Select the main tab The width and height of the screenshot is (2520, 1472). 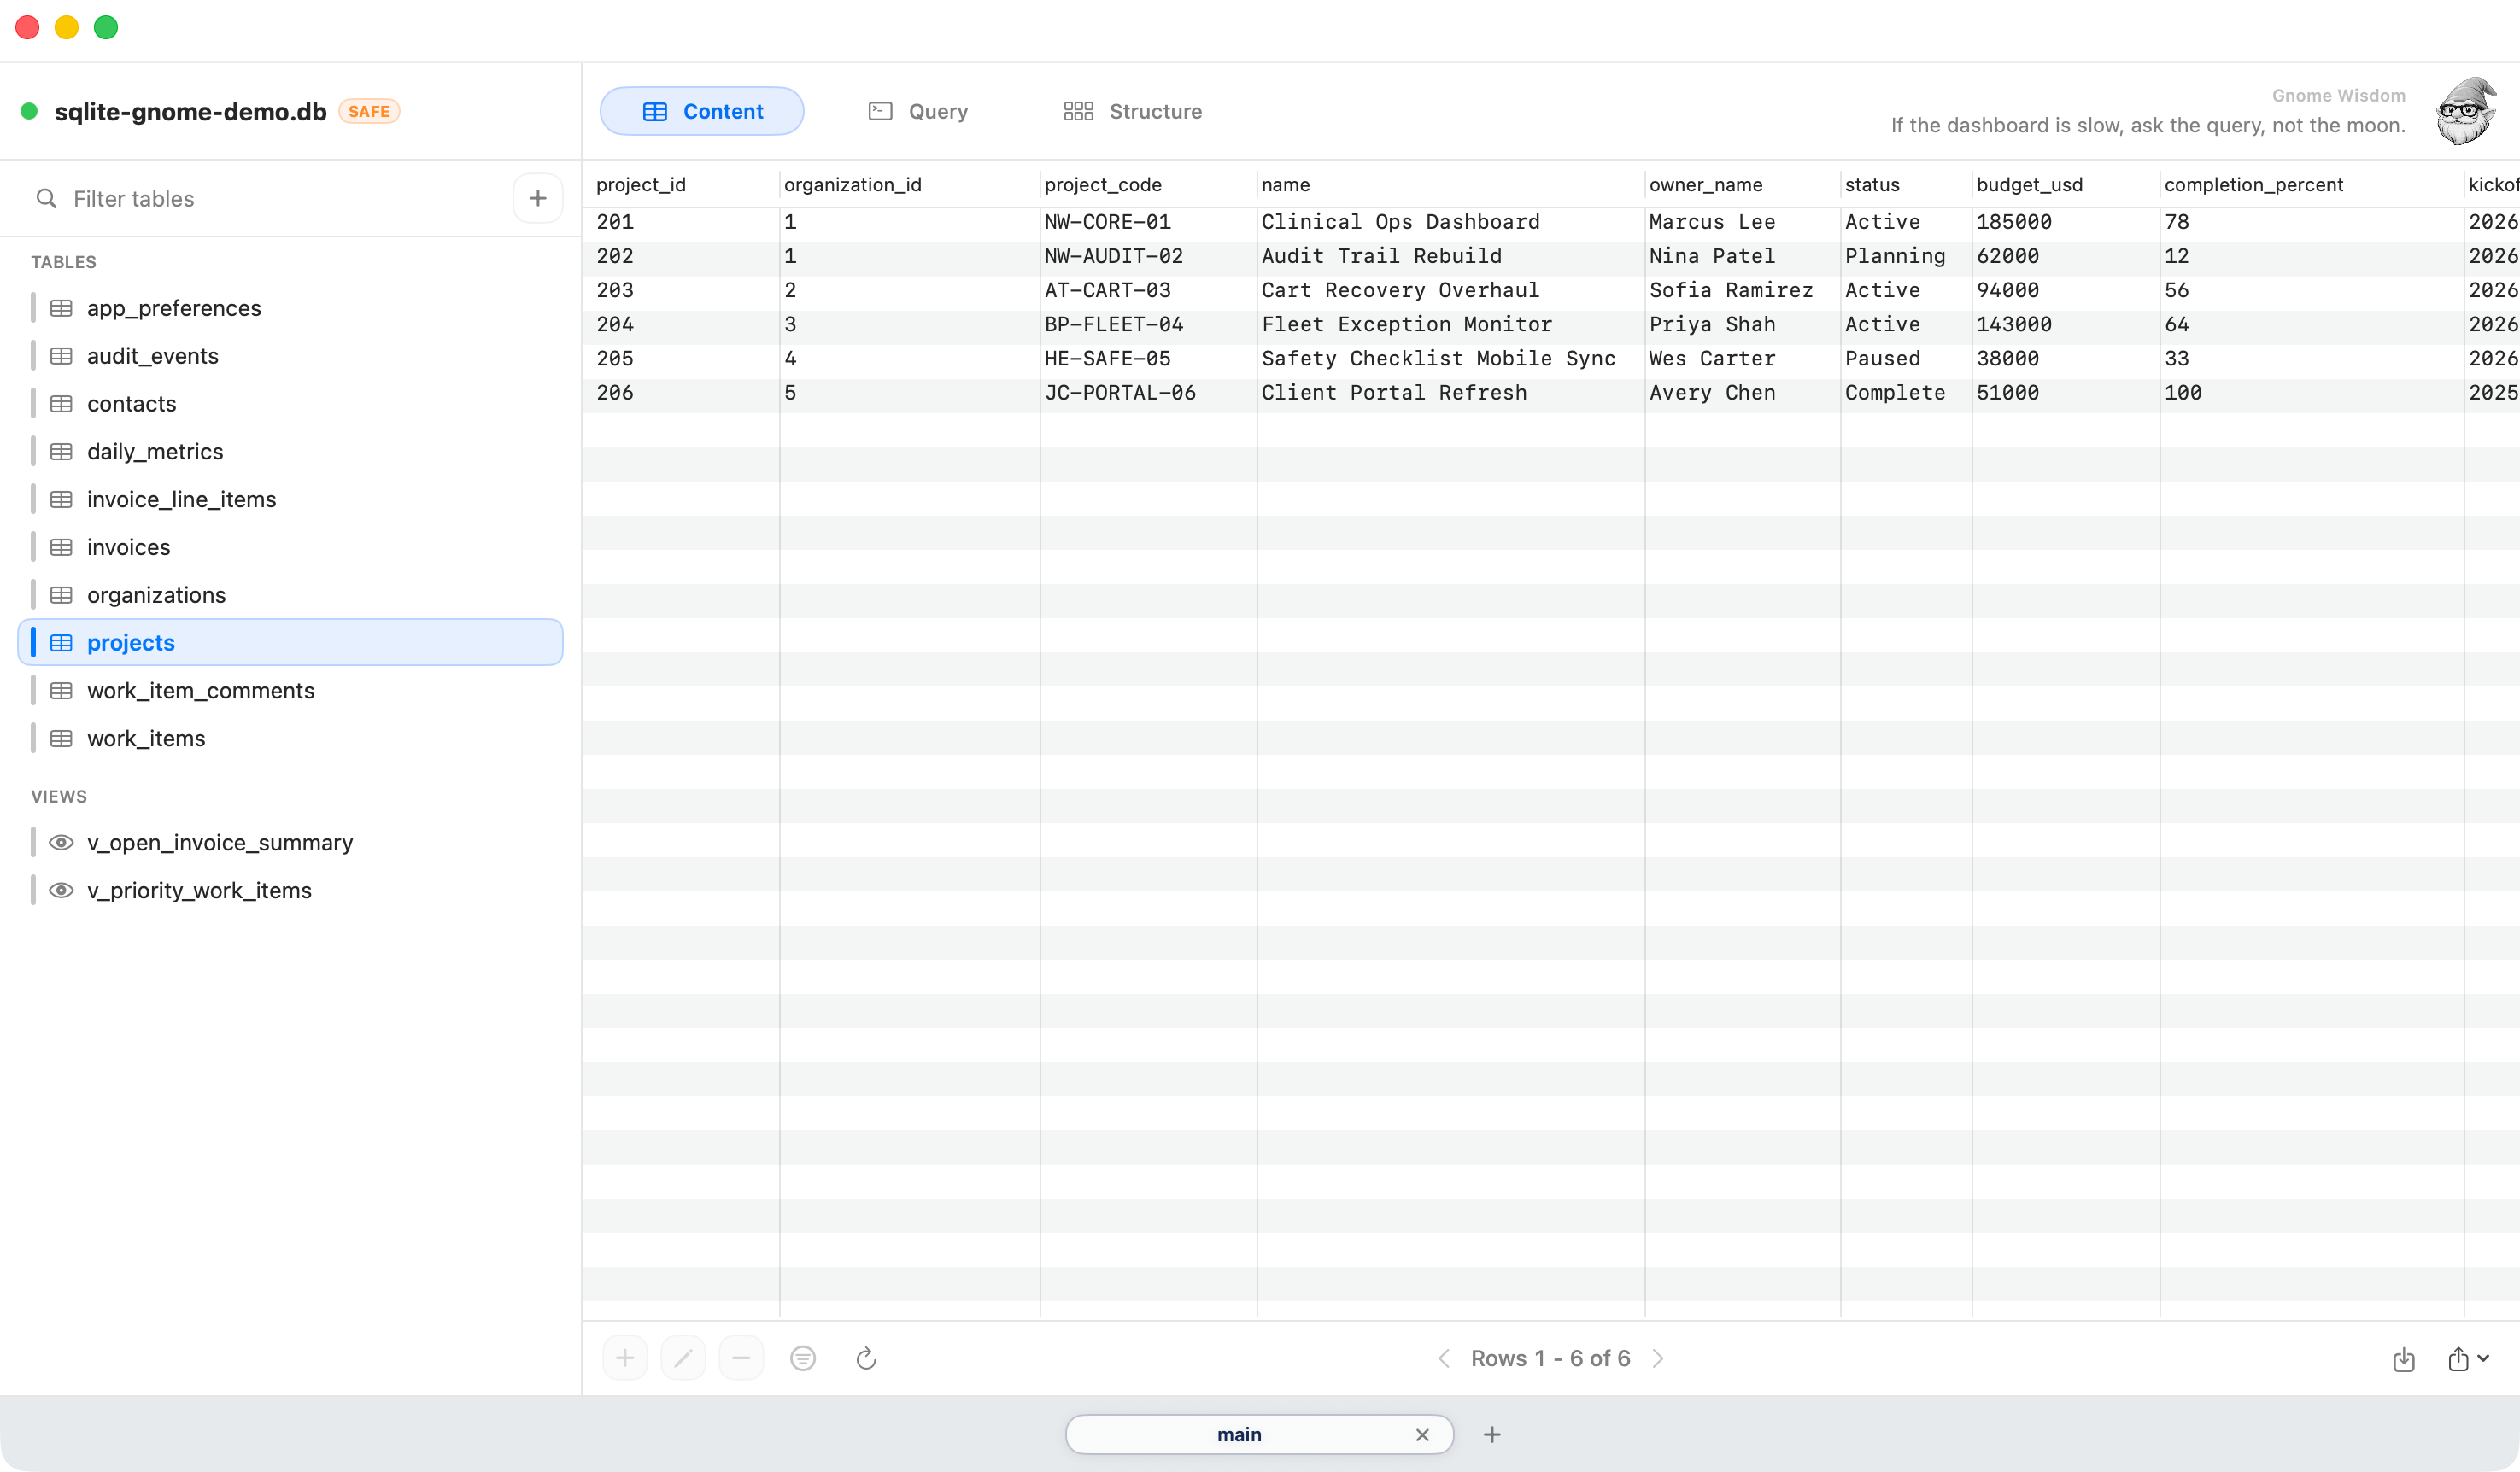tap(1259, 1434)
